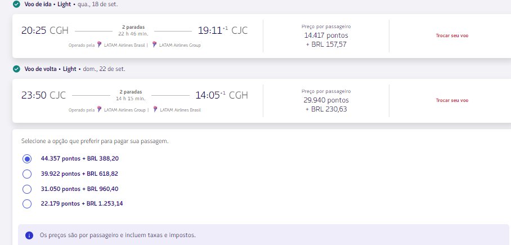Click green checkmark beside Voo de ida

tap(16, 5)
